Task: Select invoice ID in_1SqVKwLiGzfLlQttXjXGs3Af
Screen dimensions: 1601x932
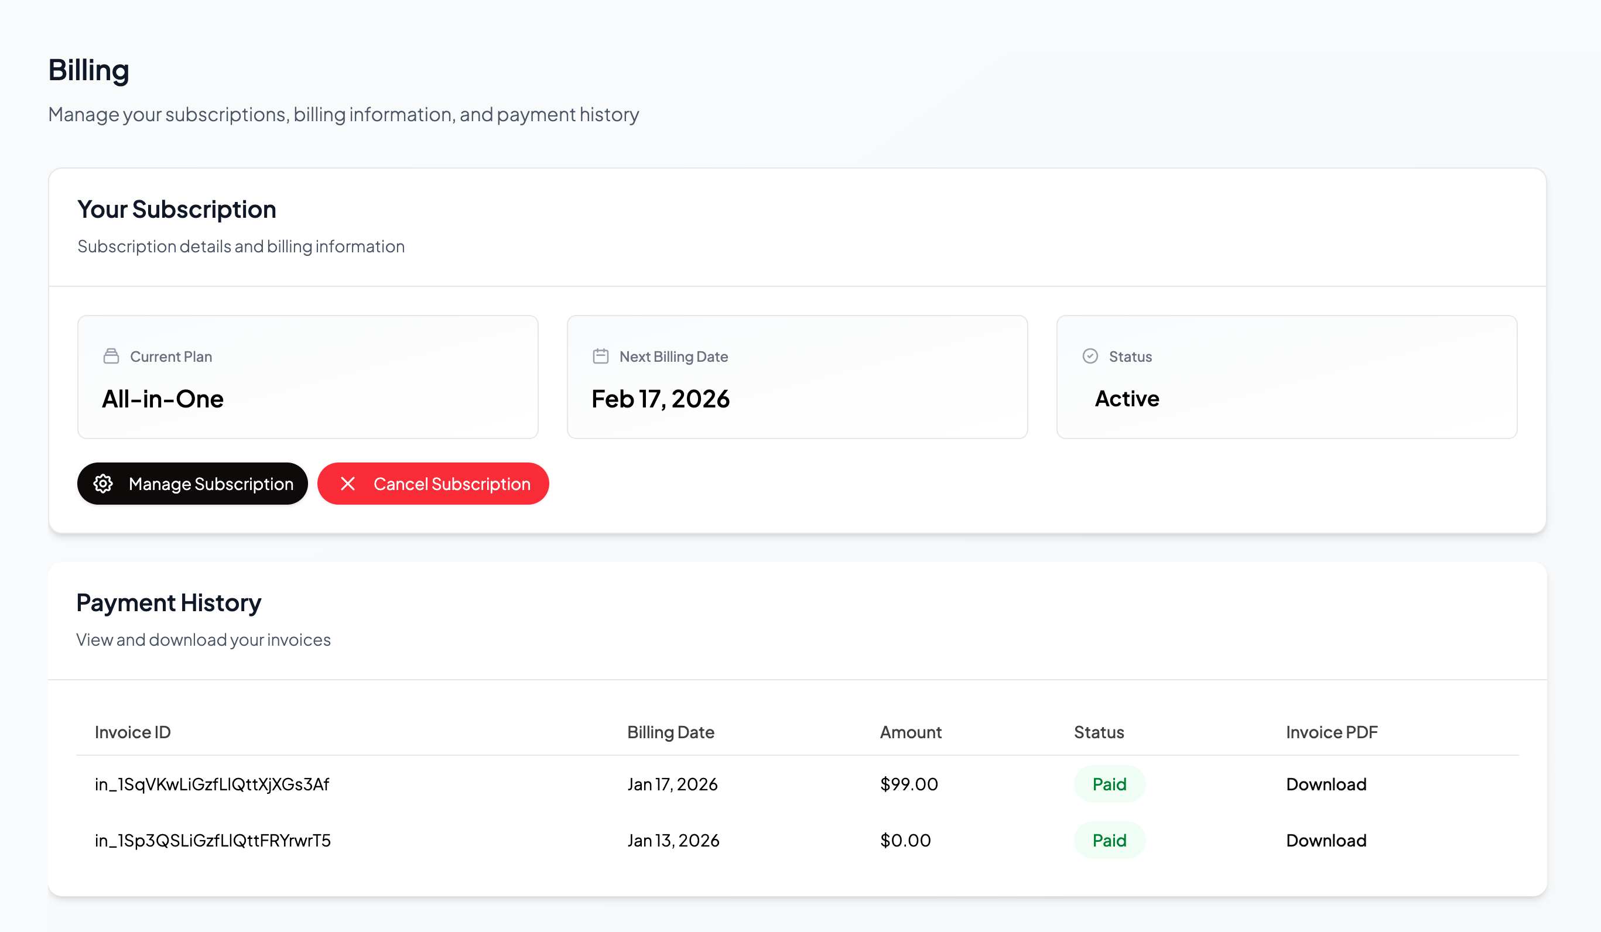Action: (x=211, y=784)
